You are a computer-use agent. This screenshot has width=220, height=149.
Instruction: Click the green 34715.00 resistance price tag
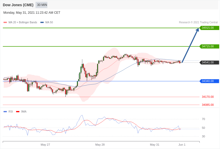209,46
